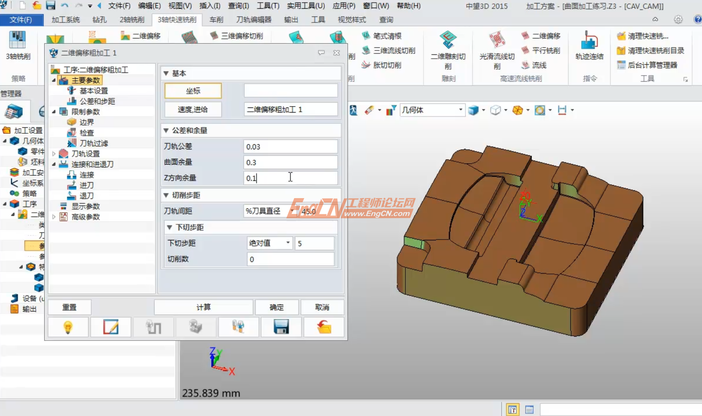
Task: Open the 几何体 selection combo box
Action: tap(432, 110)
